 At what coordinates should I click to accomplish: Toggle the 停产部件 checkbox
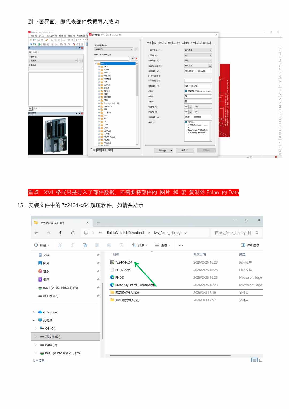tap(149, 76)
